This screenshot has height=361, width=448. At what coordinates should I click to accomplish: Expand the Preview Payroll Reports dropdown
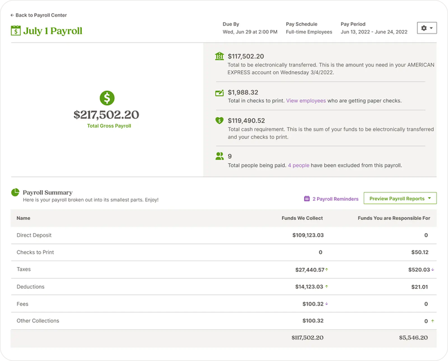pyautogui.click(x=400, y=198)
